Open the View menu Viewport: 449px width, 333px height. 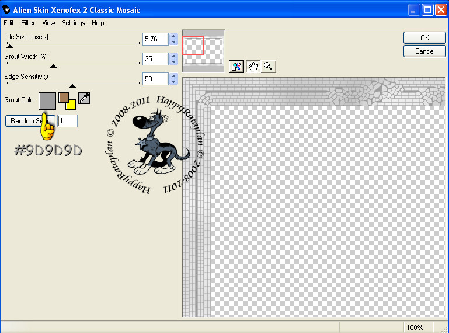[x=48, y=23]
